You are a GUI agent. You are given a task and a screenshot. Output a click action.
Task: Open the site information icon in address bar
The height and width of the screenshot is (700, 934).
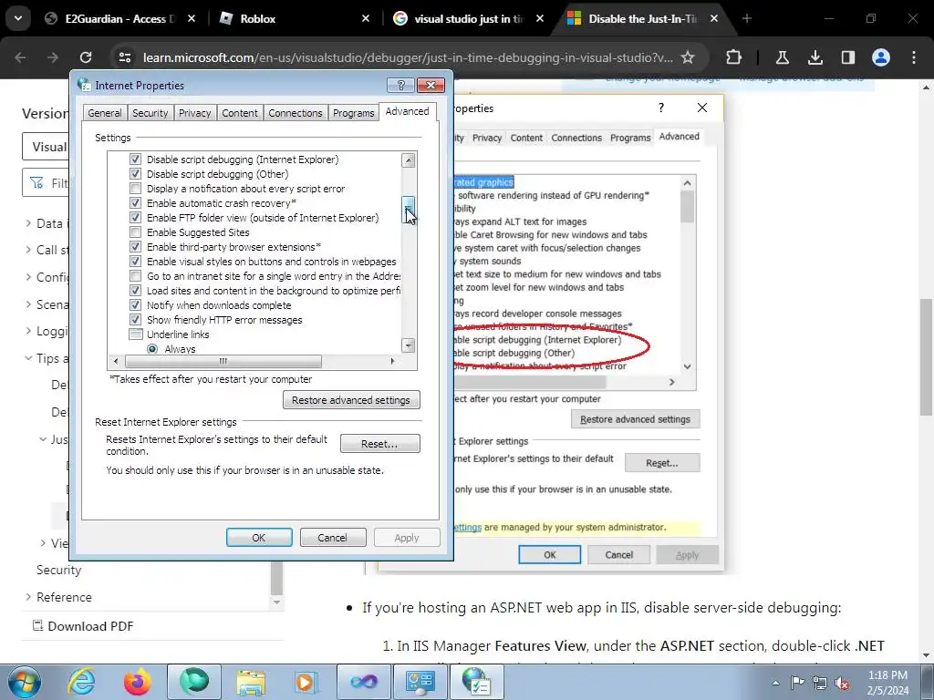point(124,57)
